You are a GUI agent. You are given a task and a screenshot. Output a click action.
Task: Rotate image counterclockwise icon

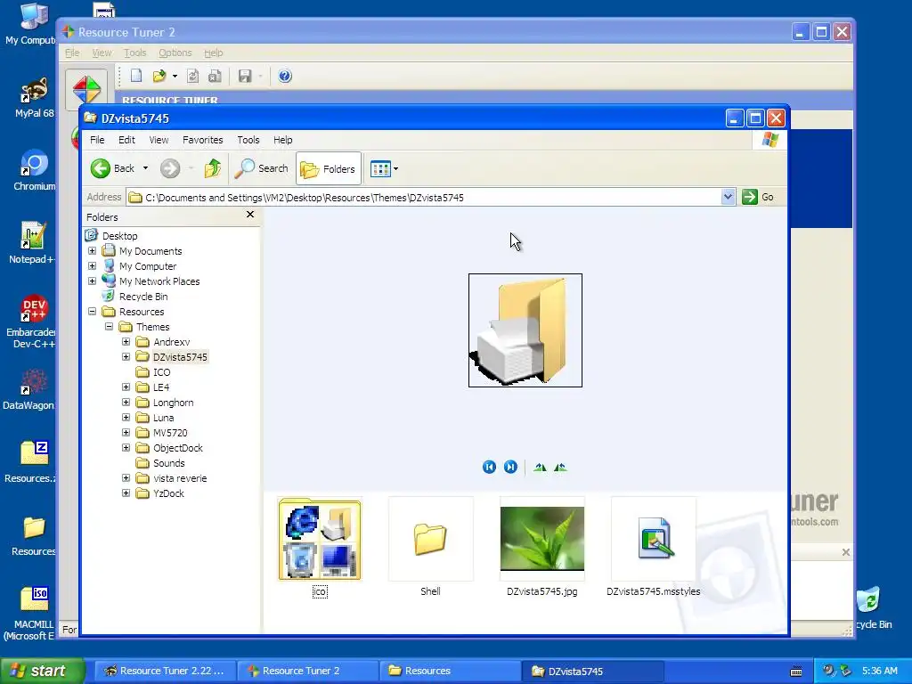(x=560, y=467)
